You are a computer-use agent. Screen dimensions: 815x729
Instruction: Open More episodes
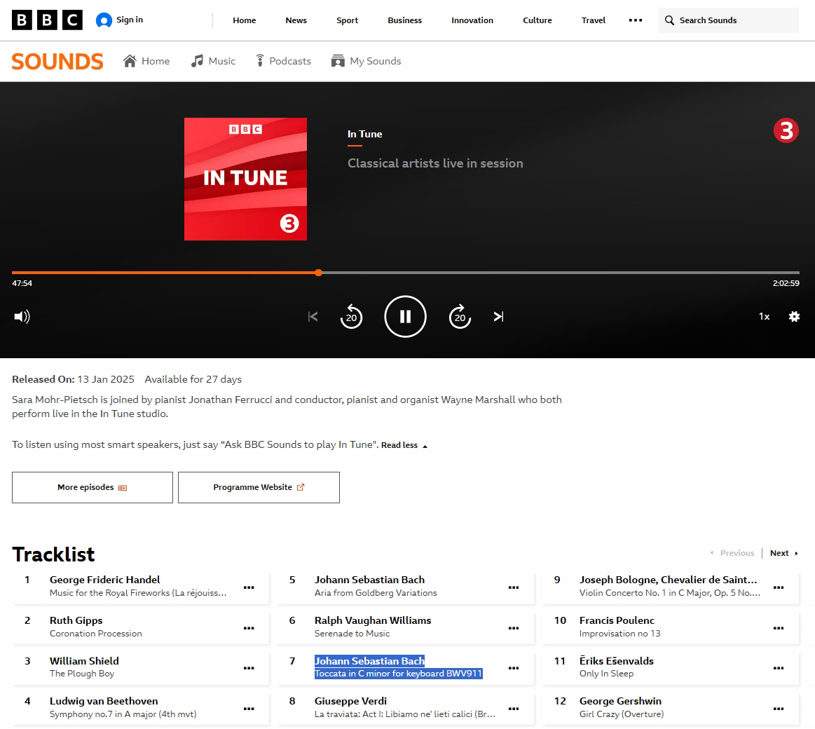[93, 488]
